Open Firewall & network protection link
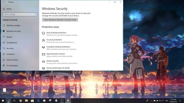Viewport: 184px width, 103px height. pyautogui.click(x=58, y=47)
